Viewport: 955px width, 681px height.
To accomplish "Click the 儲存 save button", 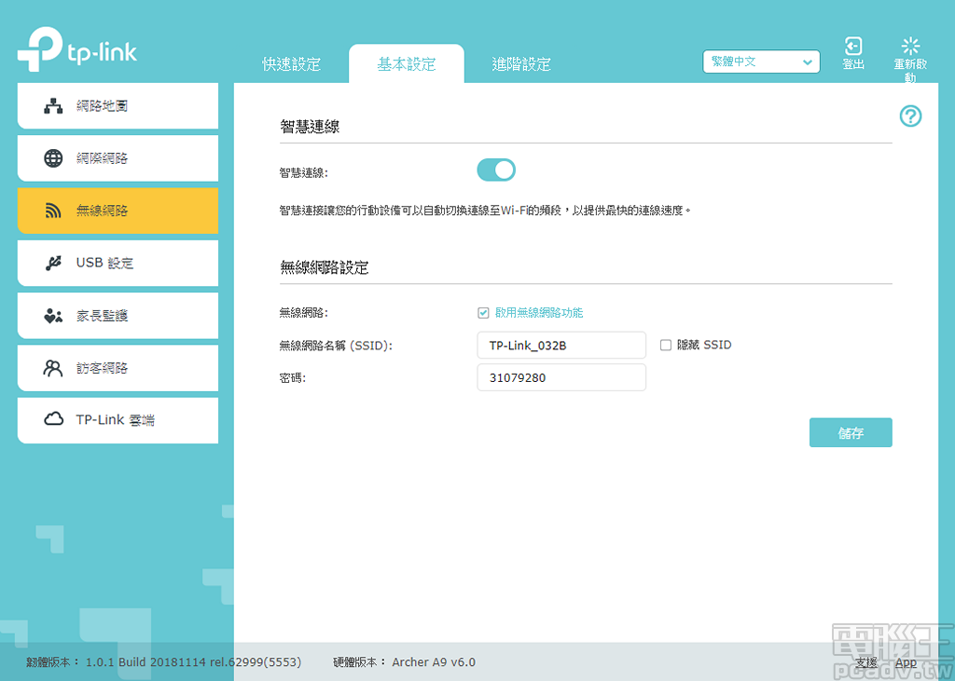I will click(851, 432).
